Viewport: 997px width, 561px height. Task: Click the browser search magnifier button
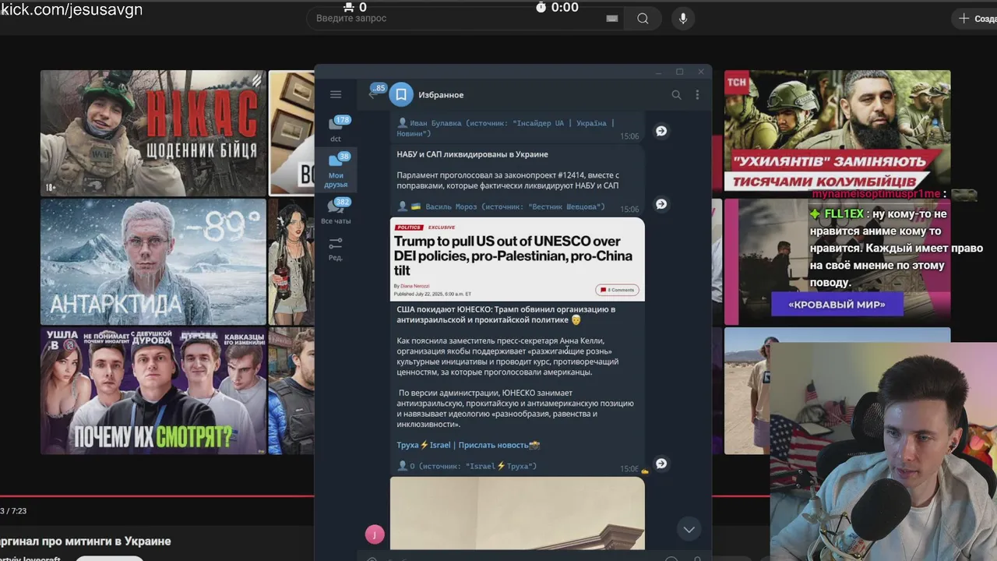point(643,19)
